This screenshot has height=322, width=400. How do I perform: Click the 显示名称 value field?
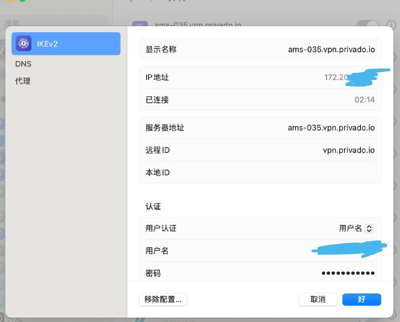tap(331, 49)
